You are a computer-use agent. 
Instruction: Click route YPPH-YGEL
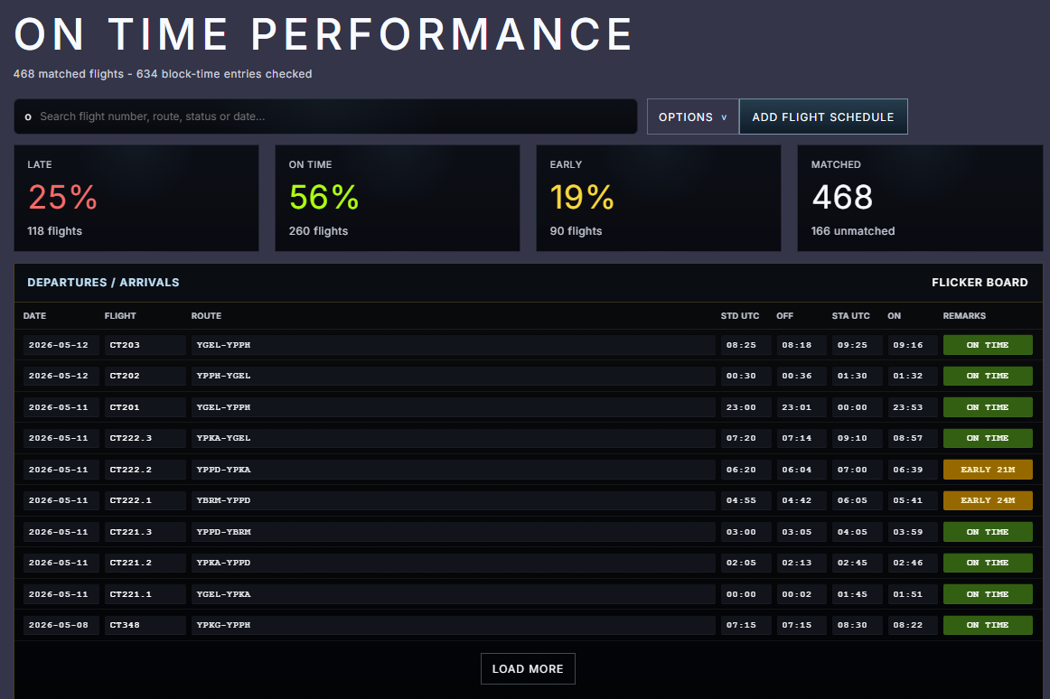click(x=224, y=377)
